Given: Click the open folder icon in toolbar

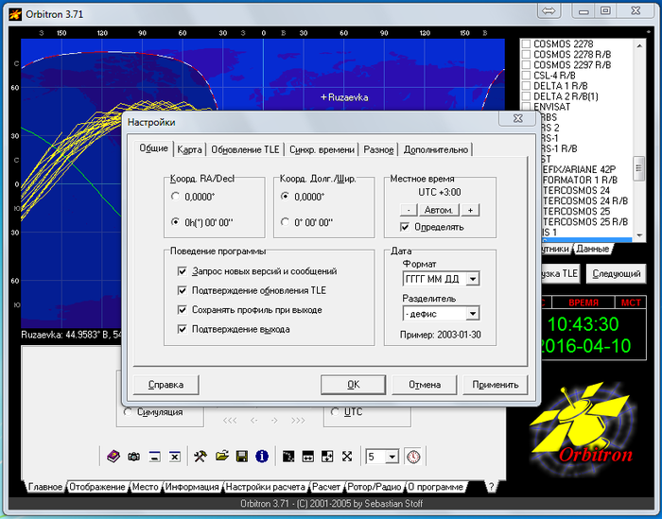Looking at the screenshot, I should click(222, 457).
